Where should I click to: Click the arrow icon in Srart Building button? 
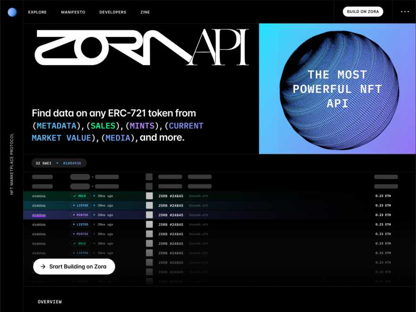point(43,267)
